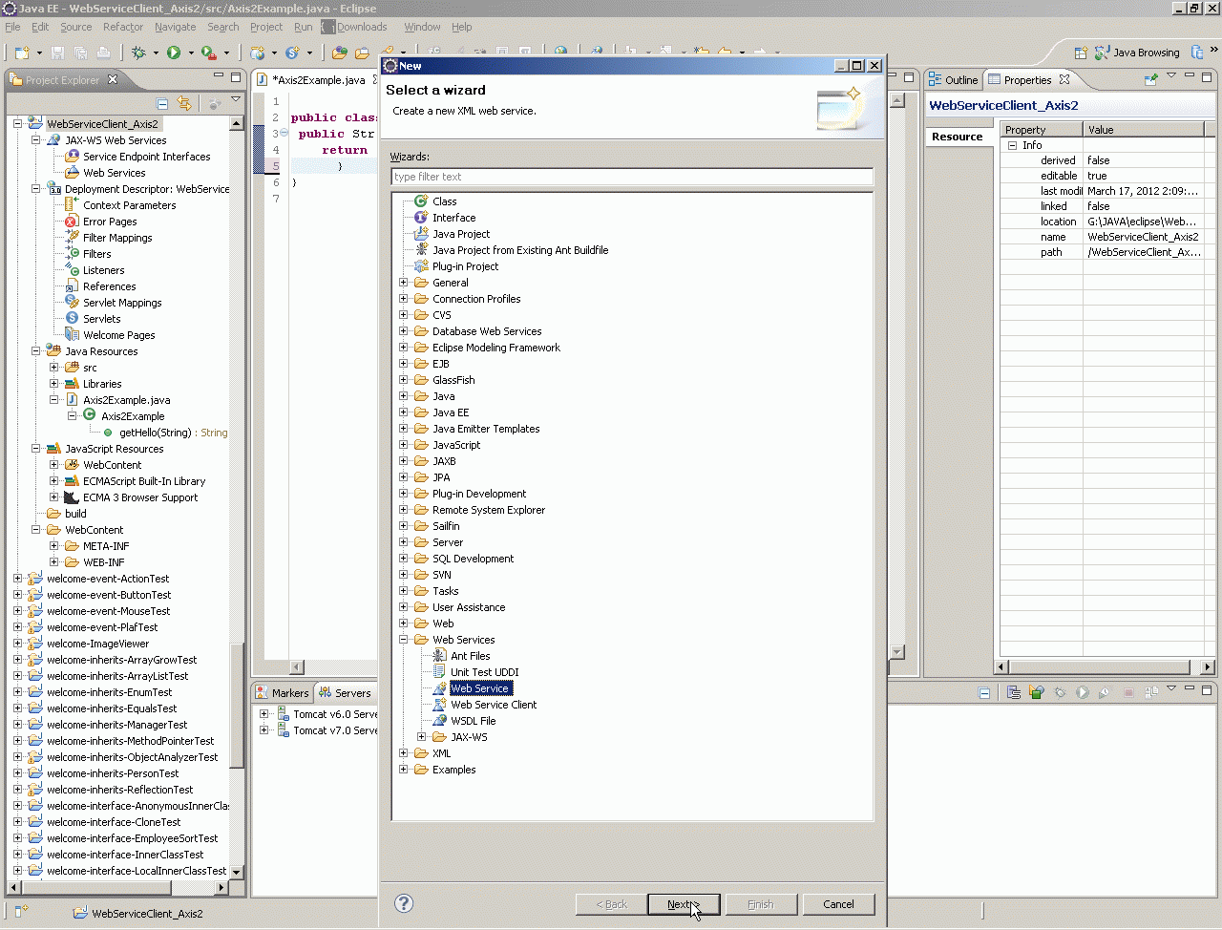The height and width of the screenshot is (930, 1222).
Task: Switch to the Servers tab
Action: coord(346,693)
